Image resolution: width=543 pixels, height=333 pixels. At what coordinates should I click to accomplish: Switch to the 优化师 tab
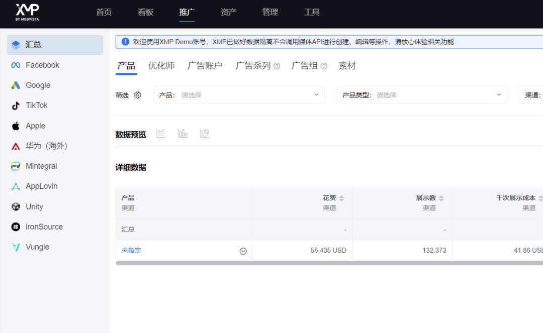[161, 65]
